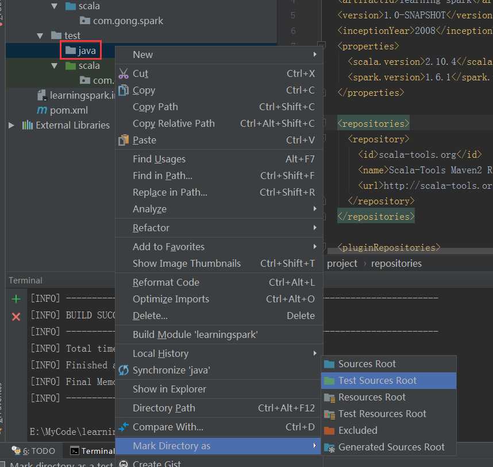Click the editor horizontal scrollbar
Image resolution: width=493 pixels, height=467 pixels.
(x=410, y=251)
